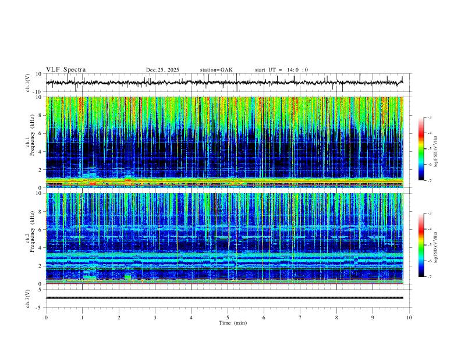Click the "-3" tick on ch.2 color bar
The image size is (461, 356).
(430, 213)
